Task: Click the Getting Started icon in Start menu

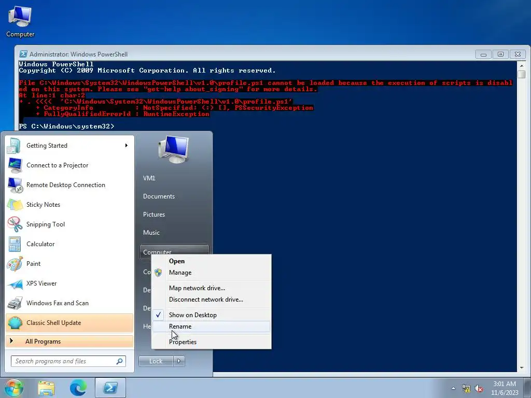Action: [14, 146]
